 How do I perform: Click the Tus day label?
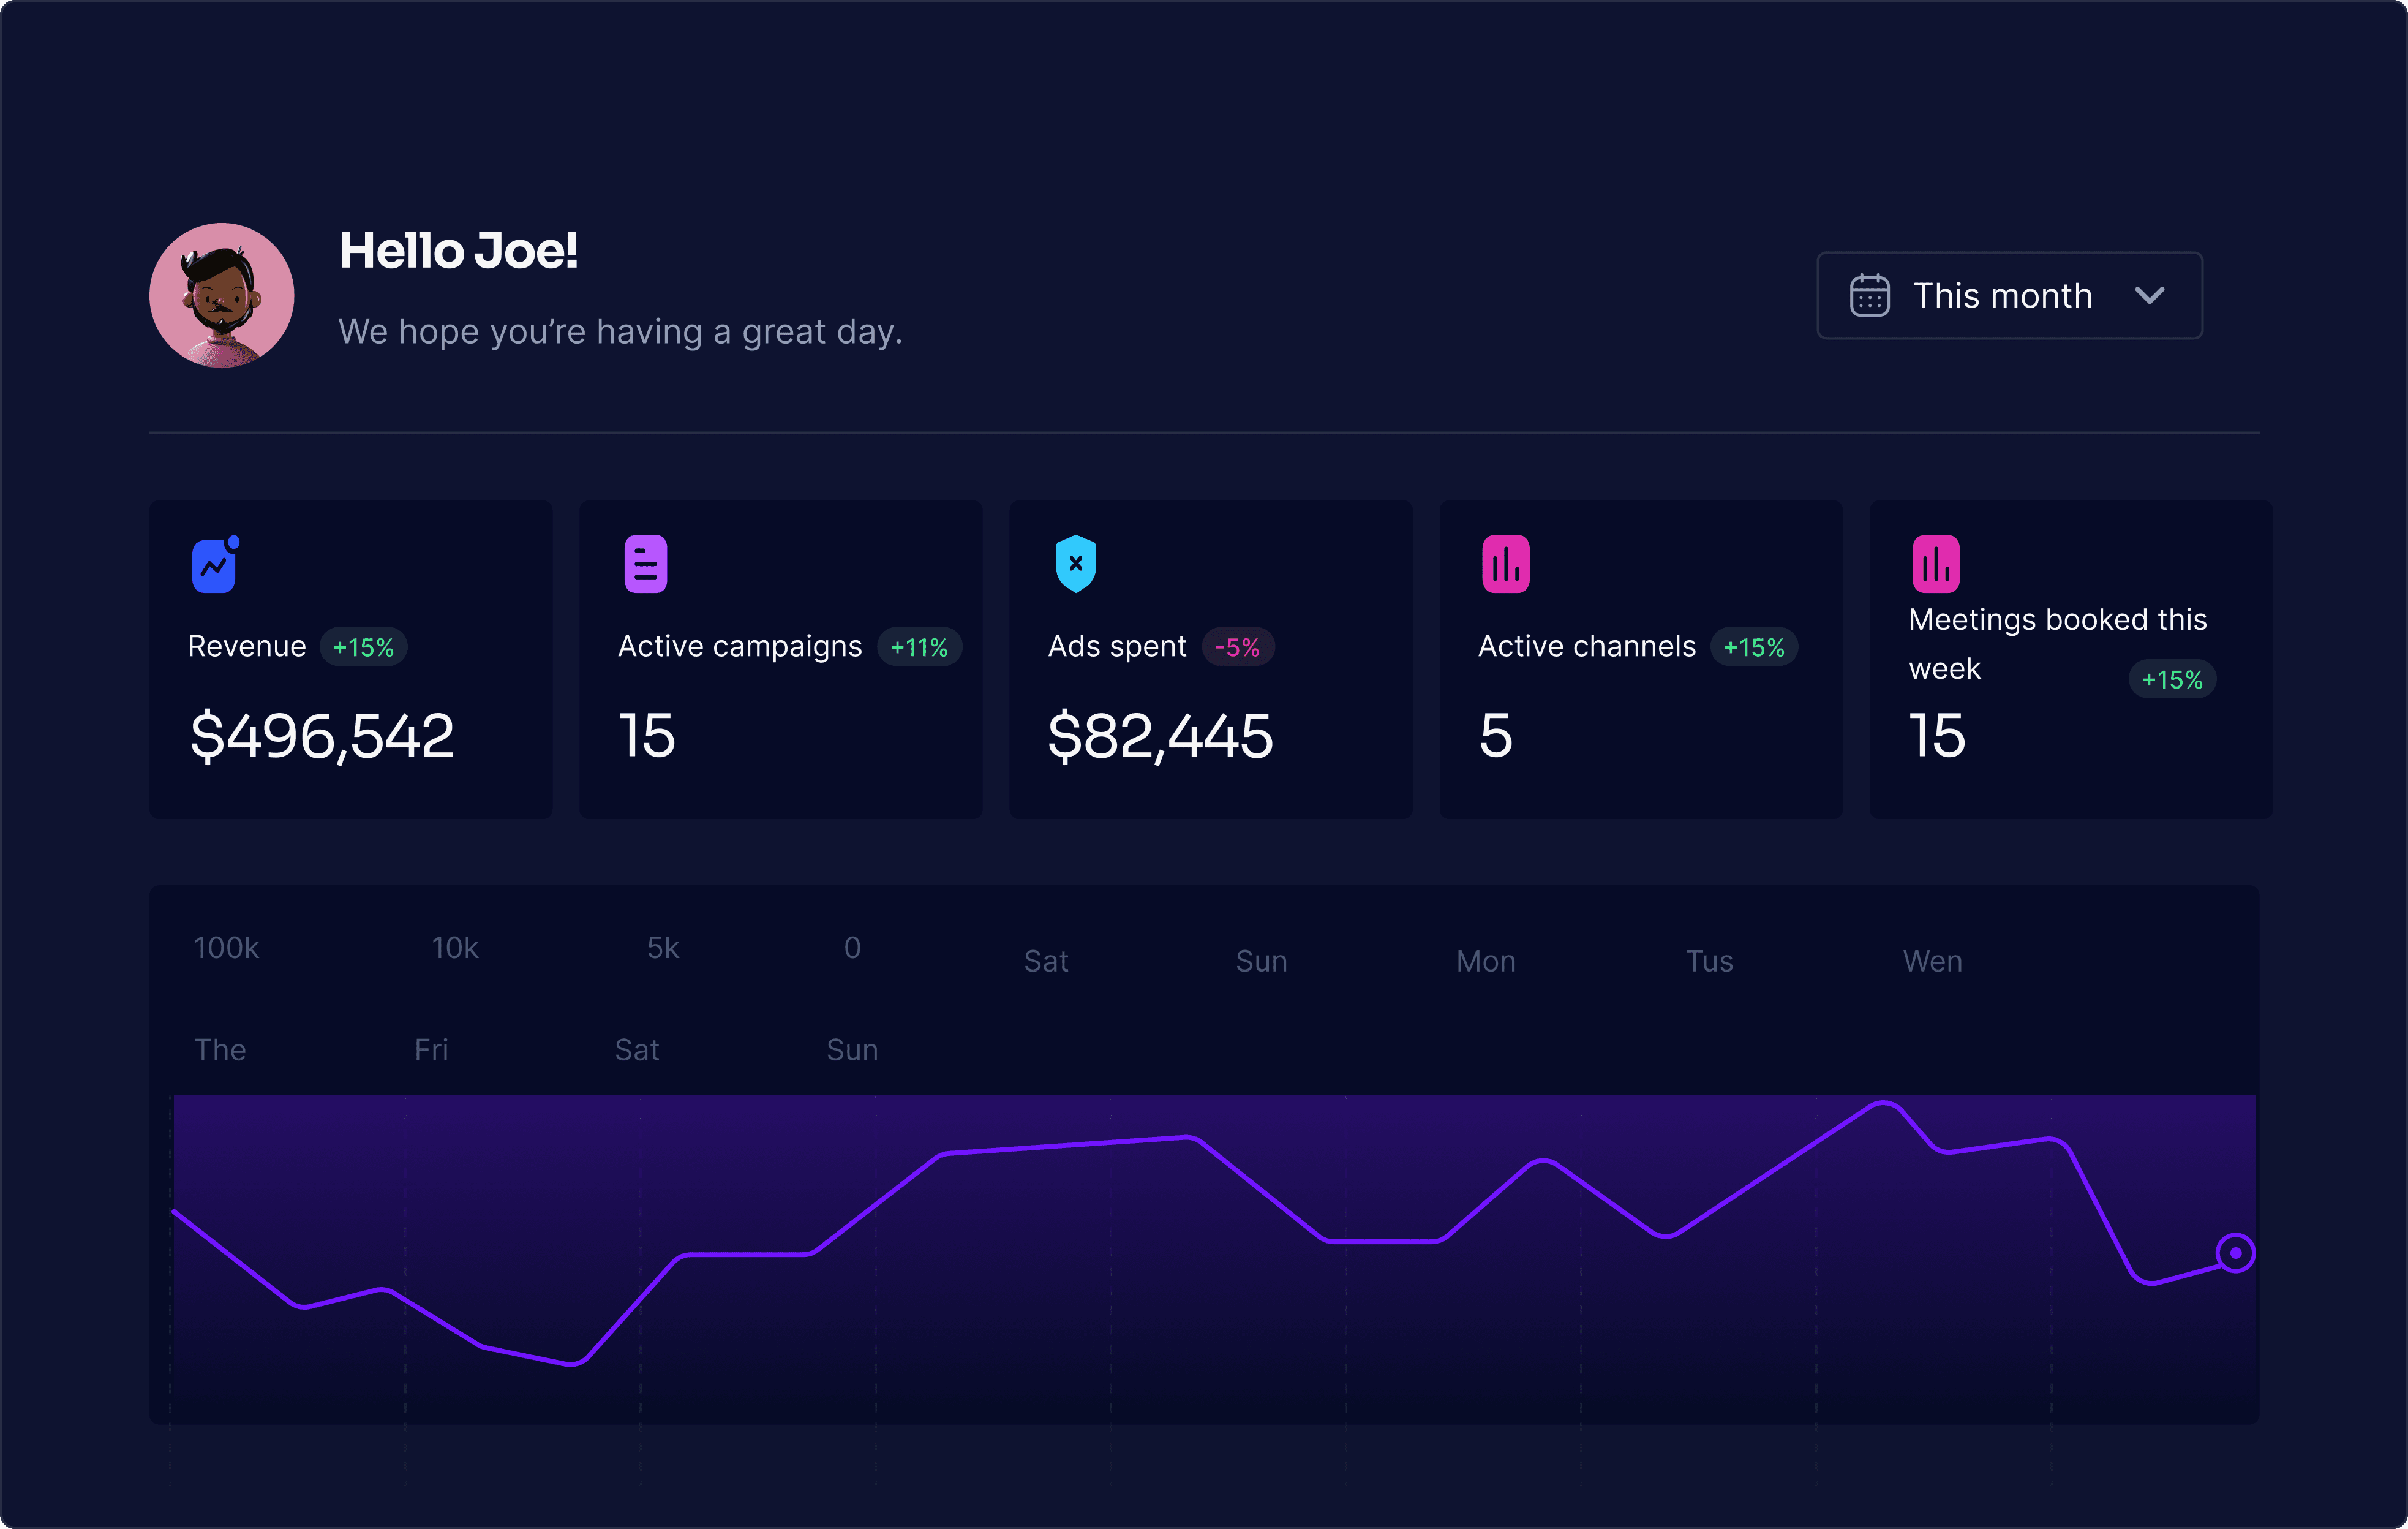1709,961
